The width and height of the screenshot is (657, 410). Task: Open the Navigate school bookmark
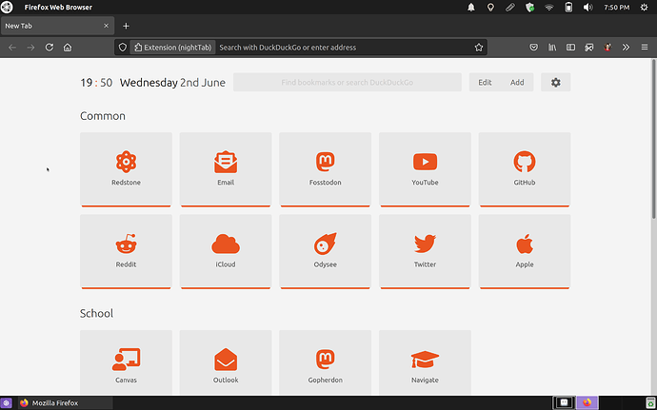coord(425,362)
